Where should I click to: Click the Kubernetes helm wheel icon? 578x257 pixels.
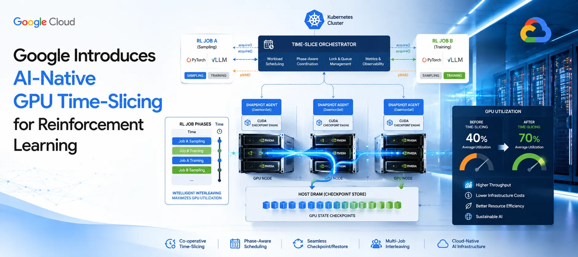tap(314, 20)
